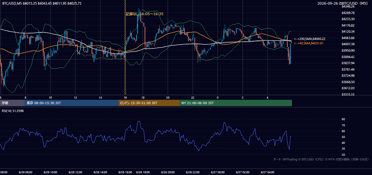Viewport: 372px width, 175px height.
Task: Click the 83668.50 price axis label
Action: click(348, 82)
